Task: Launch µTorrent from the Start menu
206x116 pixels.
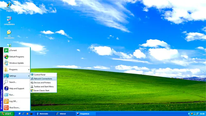Action: [17, 50]
